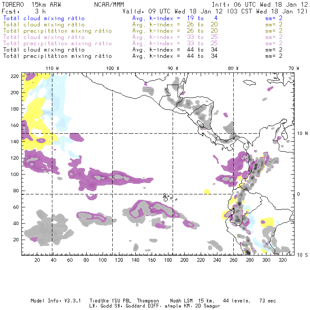Screen dimensions: 310x310
Task: Click the '80 W' longitude label
Action: point(233,68)
